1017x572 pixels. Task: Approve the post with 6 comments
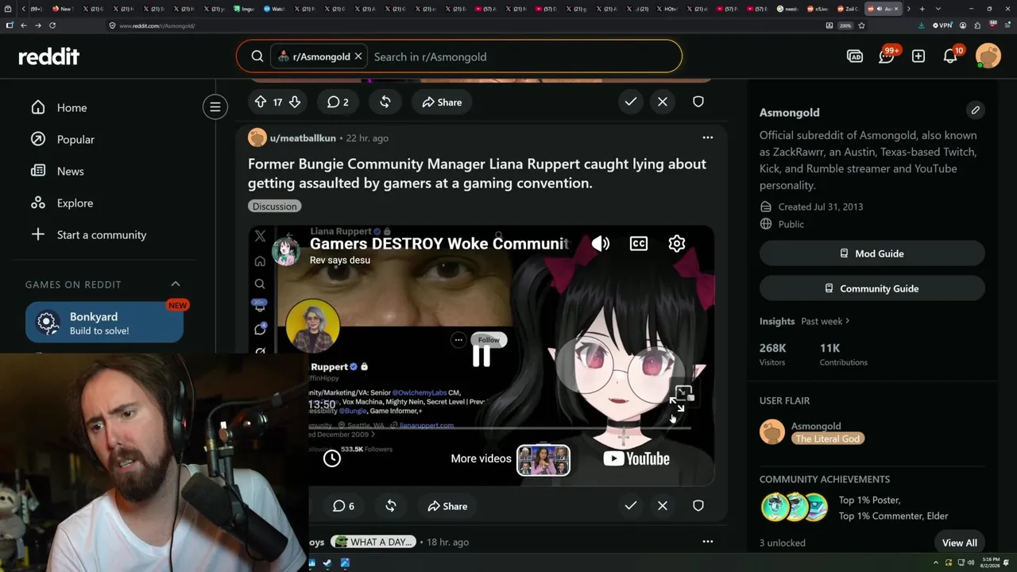pyautogui.click(x=631, y=505)
